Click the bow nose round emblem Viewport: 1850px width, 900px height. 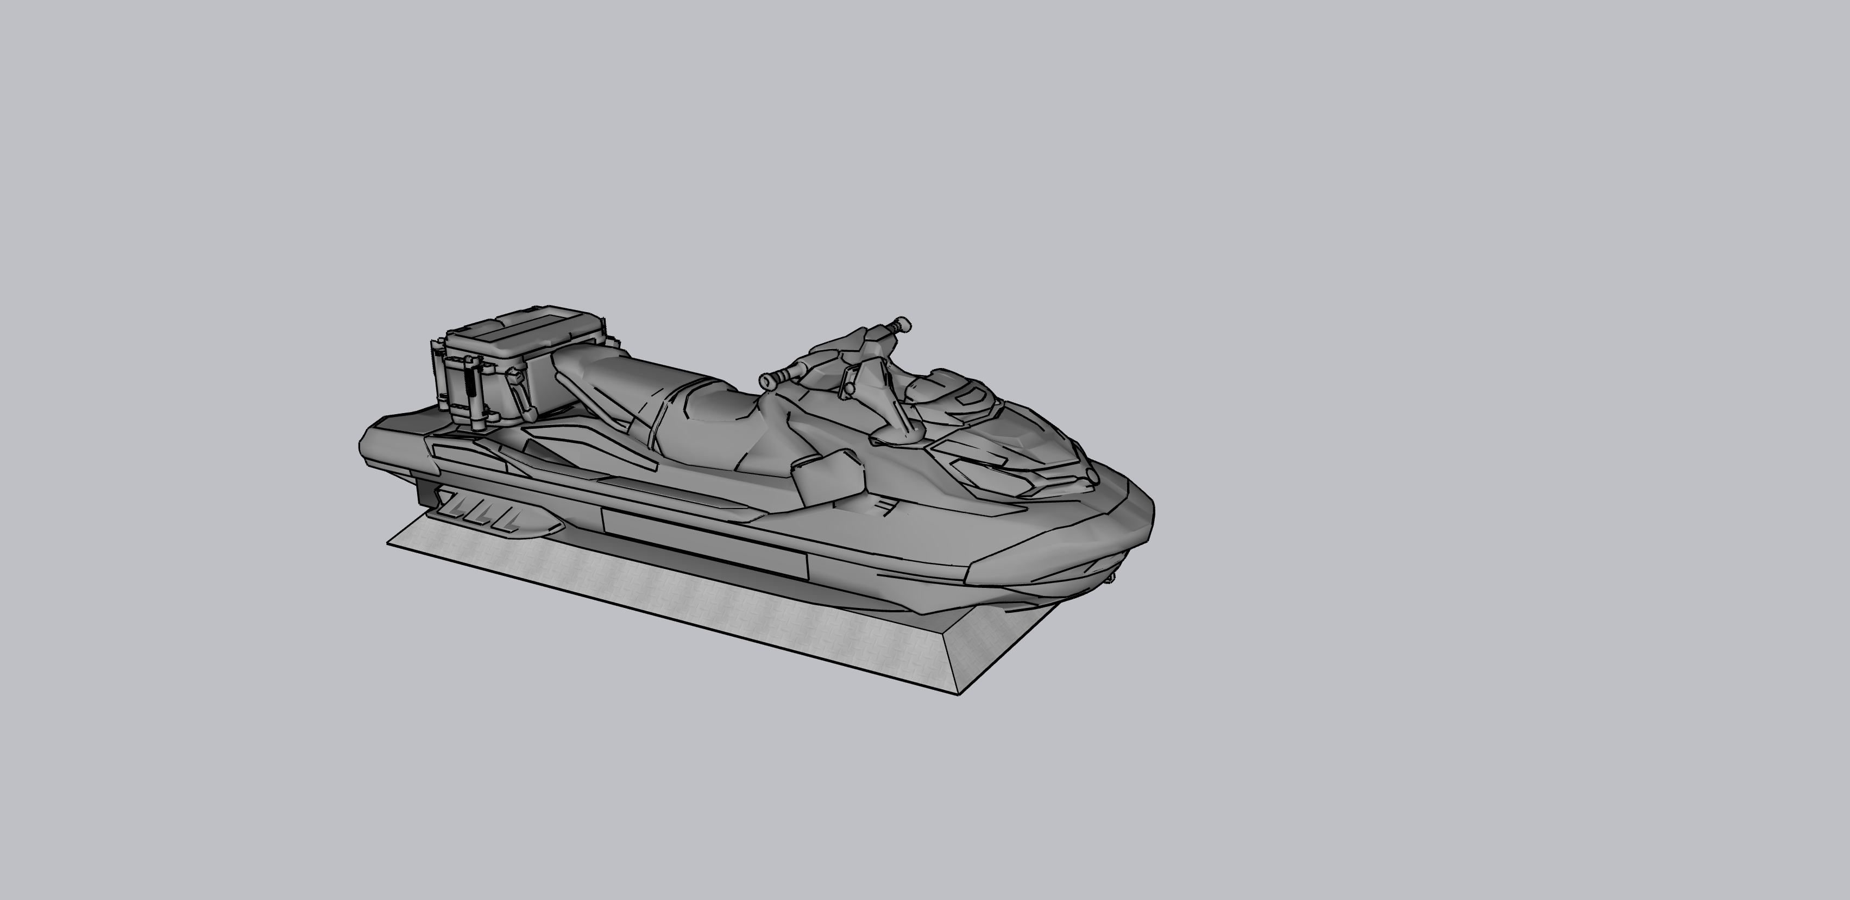[x=1092, y=476]
